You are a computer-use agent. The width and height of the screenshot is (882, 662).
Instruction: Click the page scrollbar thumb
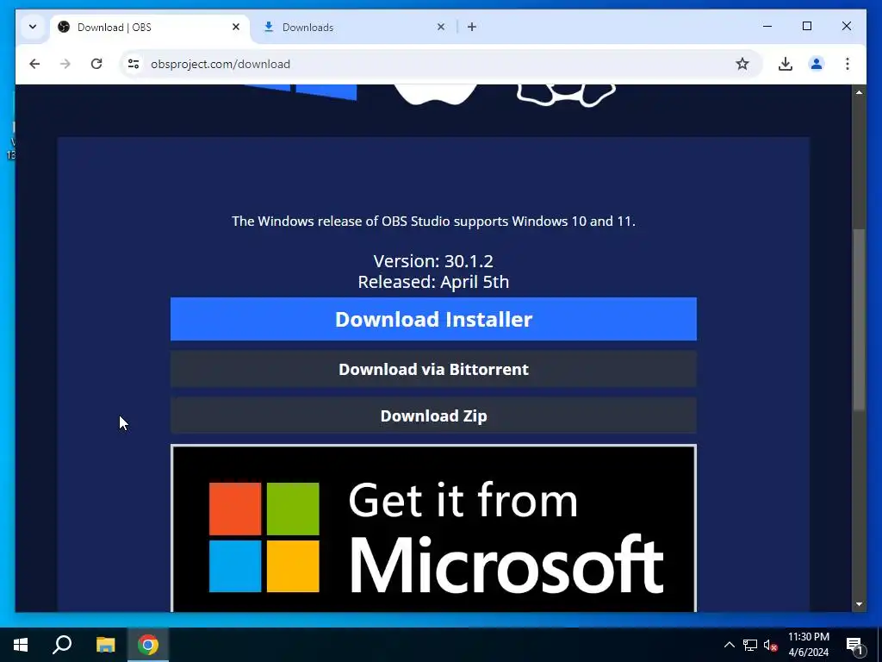point(859,320)
